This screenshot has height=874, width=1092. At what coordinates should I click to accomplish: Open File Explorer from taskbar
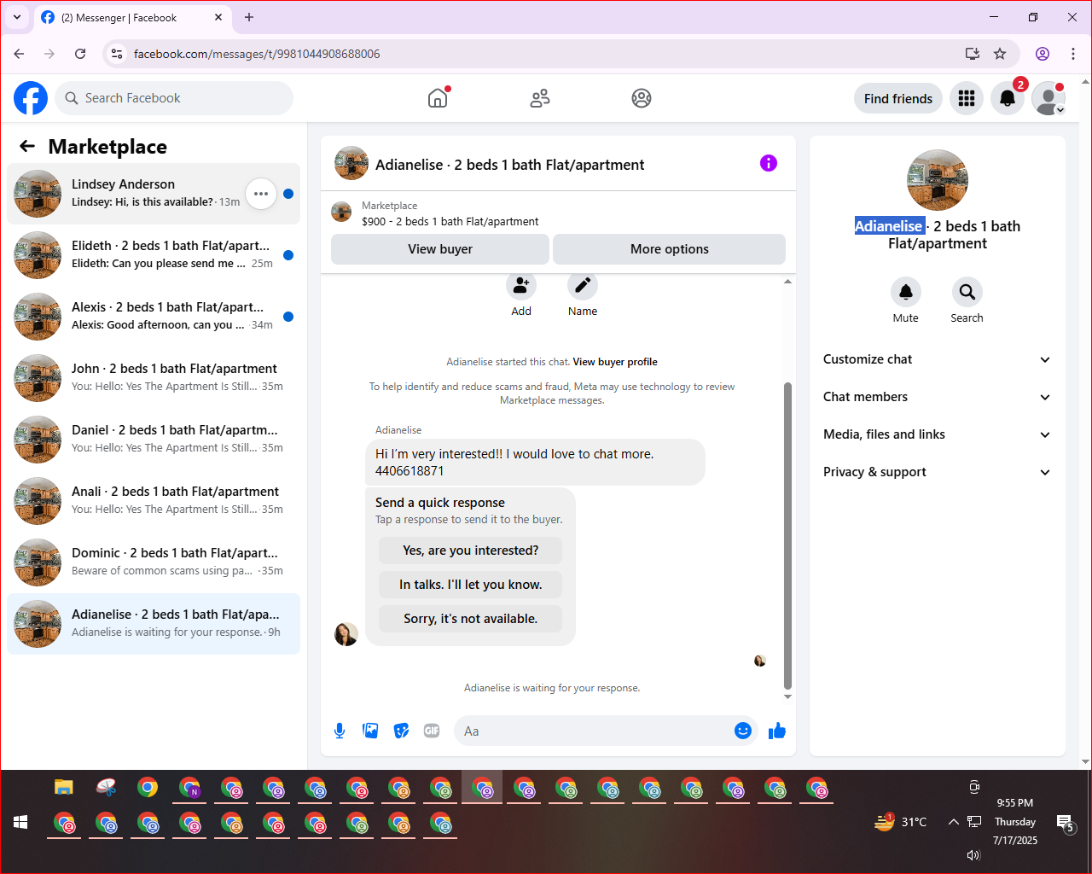tap(64, 787)
